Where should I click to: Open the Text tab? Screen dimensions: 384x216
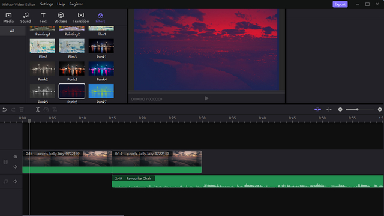pos(43,17)
